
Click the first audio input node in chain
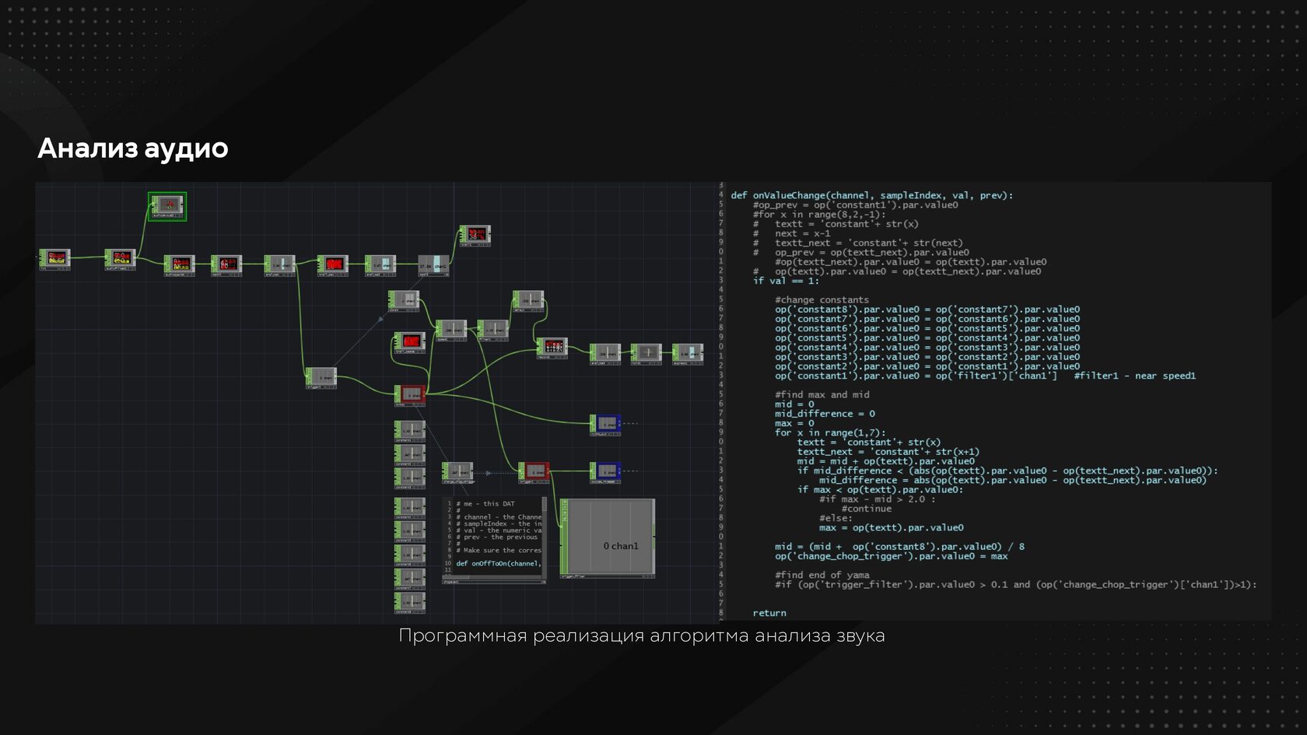56,257
